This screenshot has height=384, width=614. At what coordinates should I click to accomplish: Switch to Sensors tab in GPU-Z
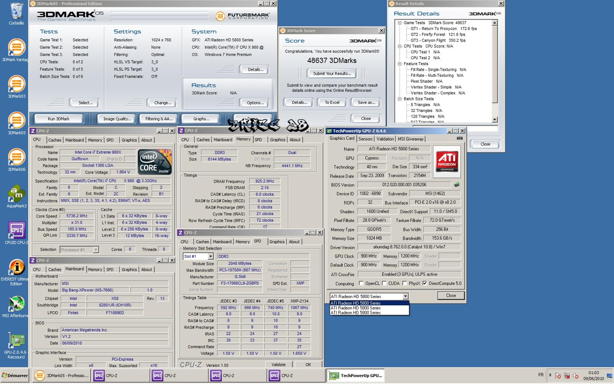coord(365,139)
